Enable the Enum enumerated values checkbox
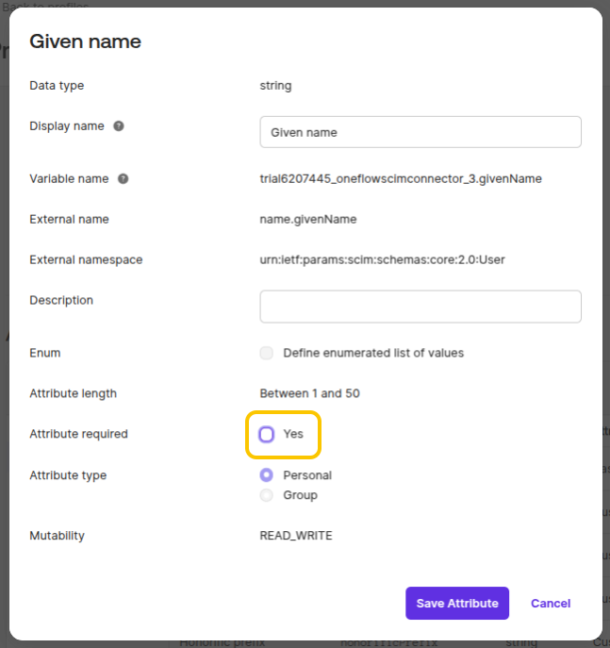This screenshot has width=610, height=648. [x=267, y=353]
